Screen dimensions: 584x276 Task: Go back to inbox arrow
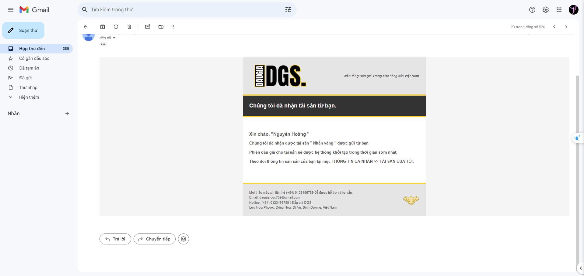(86, 27)
